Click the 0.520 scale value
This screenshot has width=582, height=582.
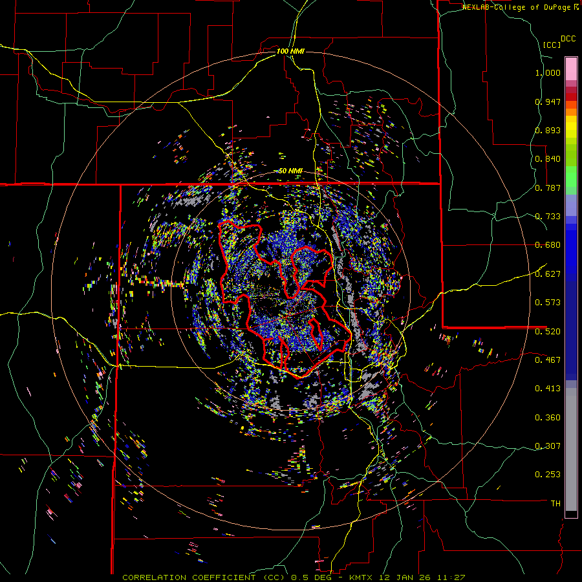pos(548,331)
